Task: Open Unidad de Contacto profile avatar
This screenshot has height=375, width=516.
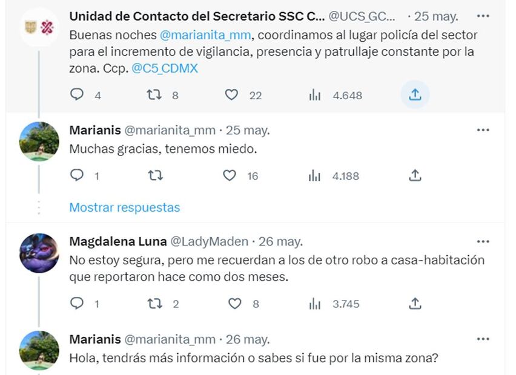Action: click(x=39, y=27)
